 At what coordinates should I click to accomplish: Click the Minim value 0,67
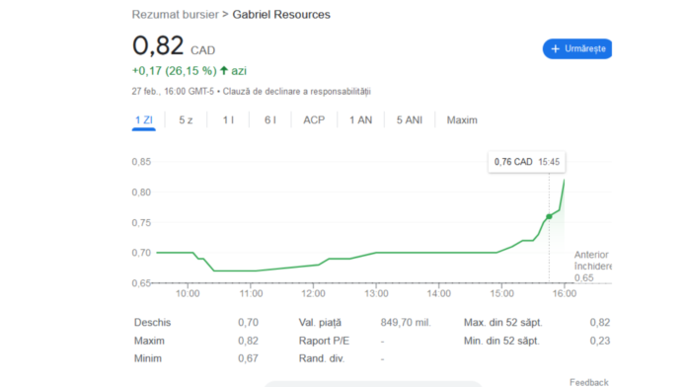(248, 358)
